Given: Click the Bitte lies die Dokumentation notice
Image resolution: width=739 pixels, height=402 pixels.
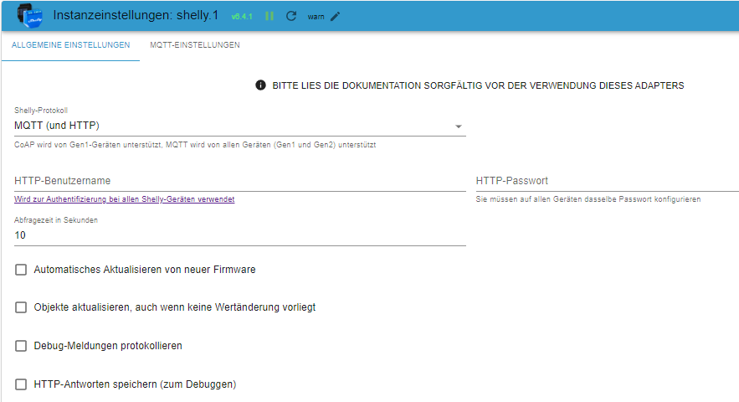Looking at the screenshot, I should coord(478,85).
